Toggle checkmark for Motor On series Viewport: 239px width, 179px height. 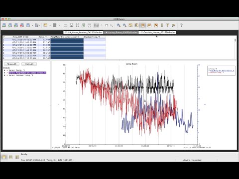click(x=7, y=73)
